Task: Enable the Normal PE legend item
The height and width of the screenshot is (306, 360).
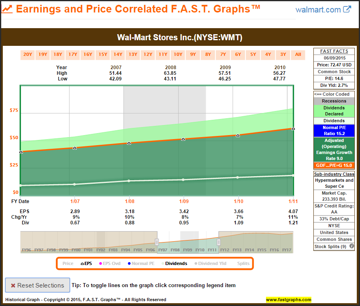Action: click(x=141, y=263)
